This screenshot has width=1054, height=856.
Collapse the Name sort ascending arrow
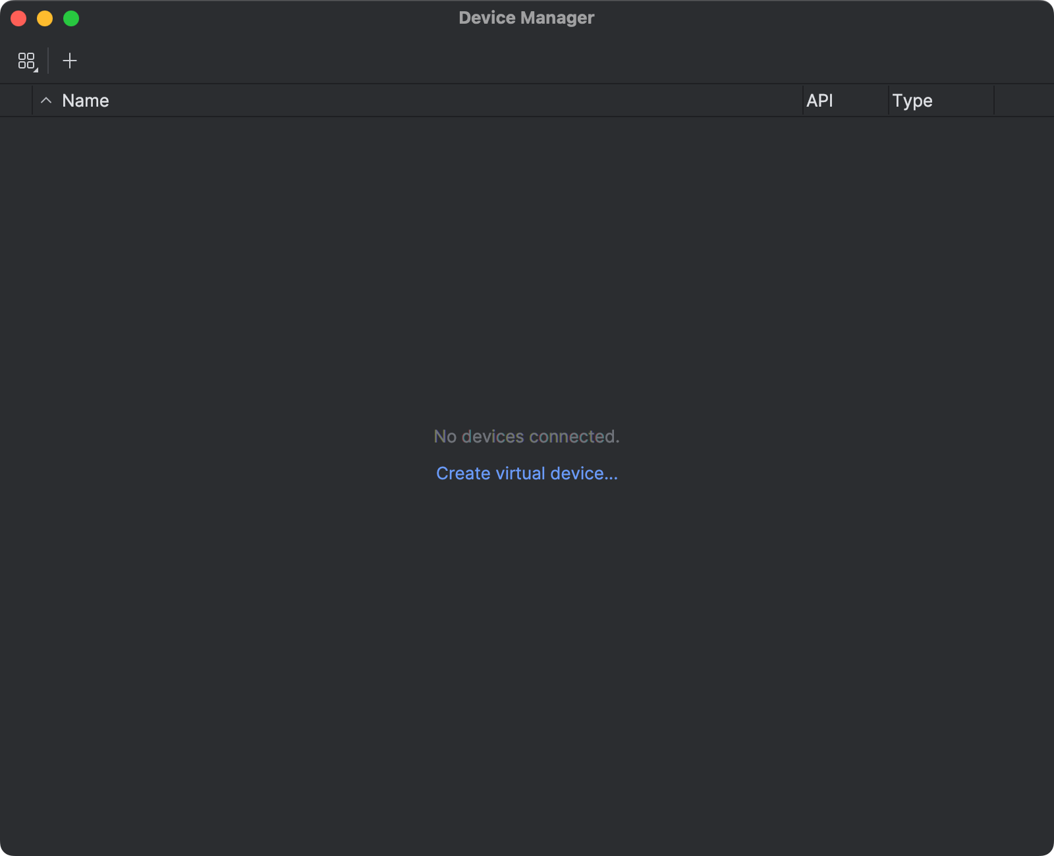[46, 101]
